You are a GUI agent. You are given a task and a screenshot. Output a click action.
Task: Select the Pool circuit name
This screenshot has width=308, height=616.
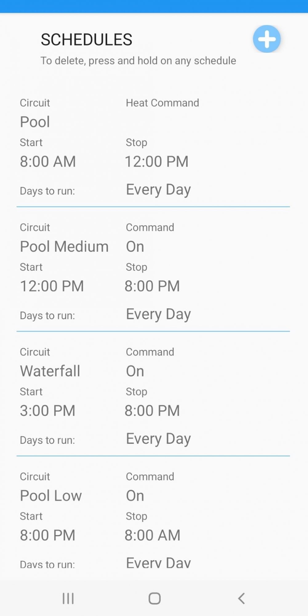coord(35,122)
